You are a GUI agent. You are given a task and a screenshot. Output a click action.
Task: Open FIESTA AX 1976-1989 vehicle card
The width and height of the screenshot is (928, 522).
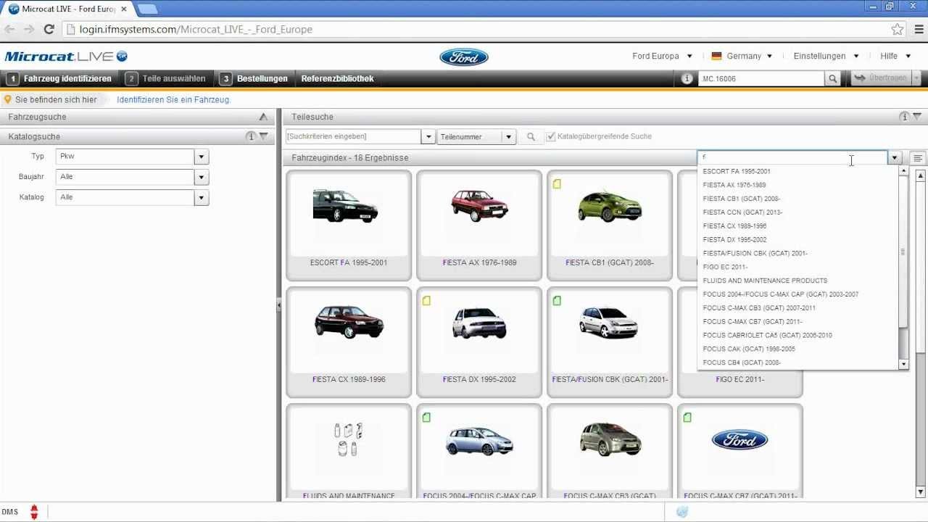pos(479,225)
